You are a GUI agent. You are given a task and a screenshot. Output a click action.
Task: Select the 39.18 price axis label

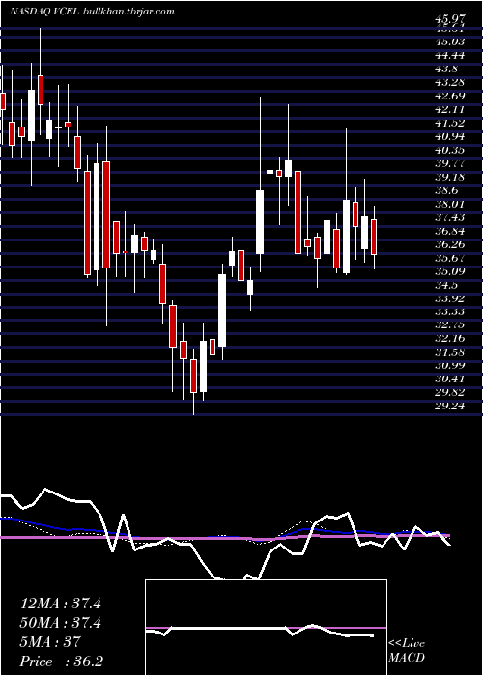pyautogui.click(x=450, y=177)
